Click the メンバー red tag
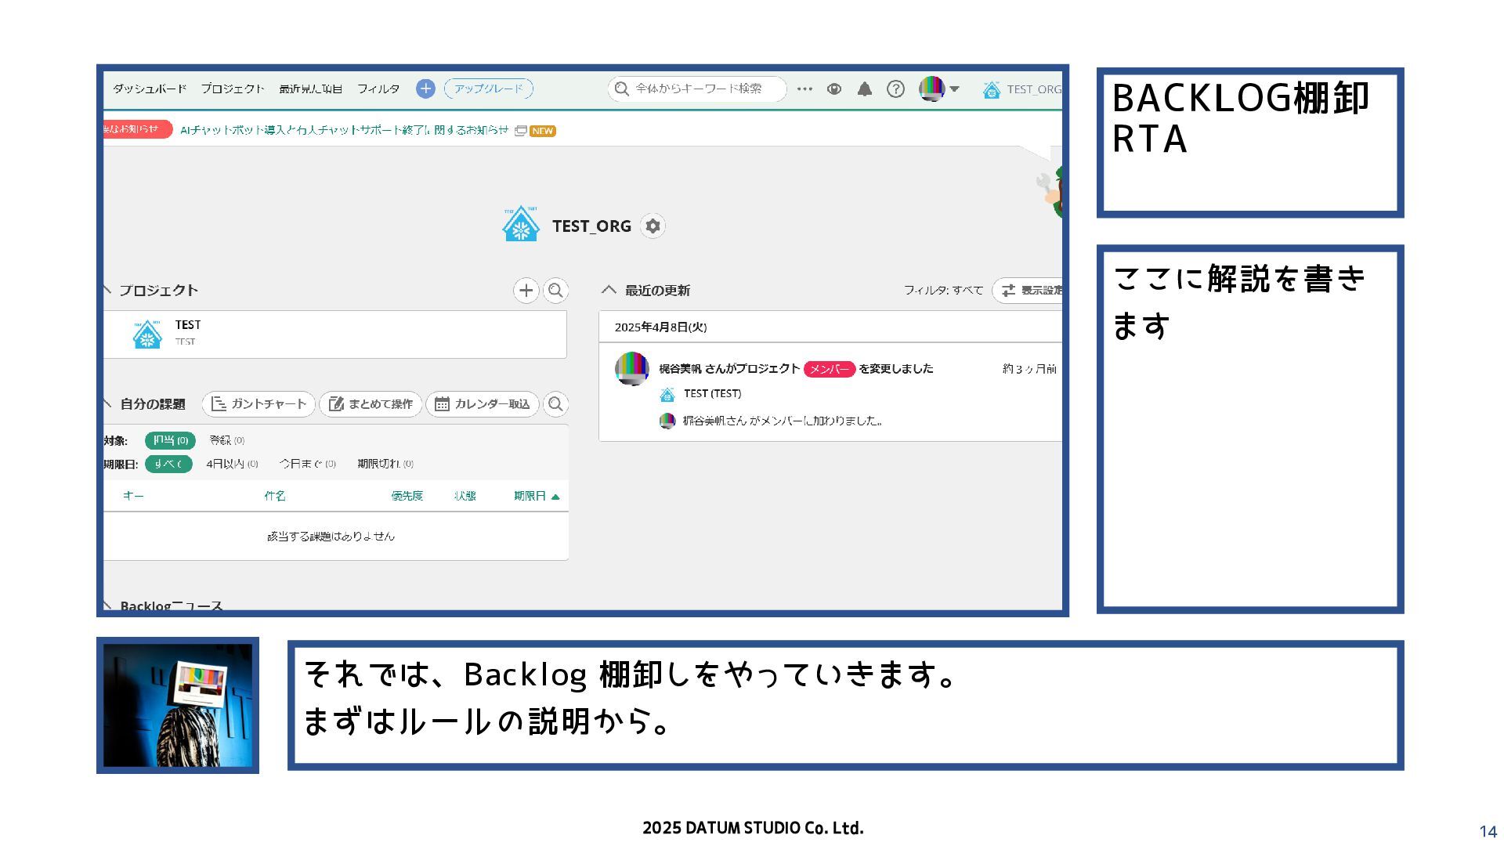 [830, 369]
